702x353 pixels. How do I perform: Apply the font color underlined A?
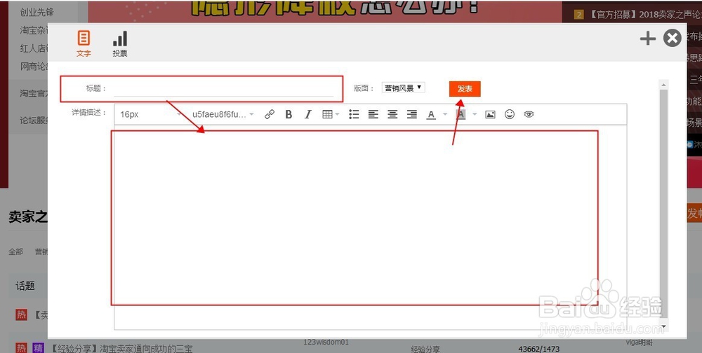pyautogui.click(x=431, y=115)
